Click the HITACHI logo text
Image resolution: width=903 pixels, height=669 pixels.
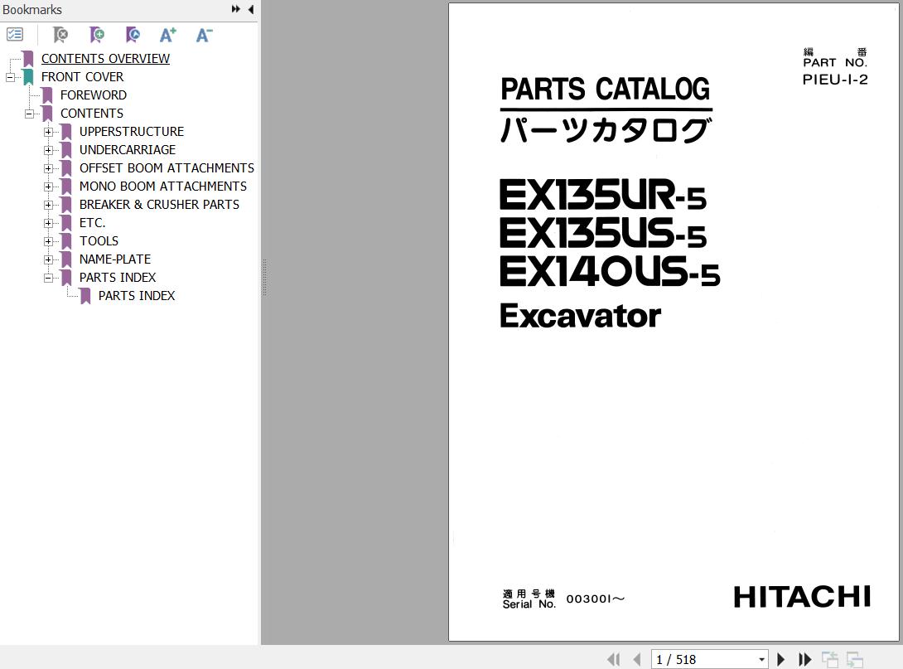tap(802, 597)
